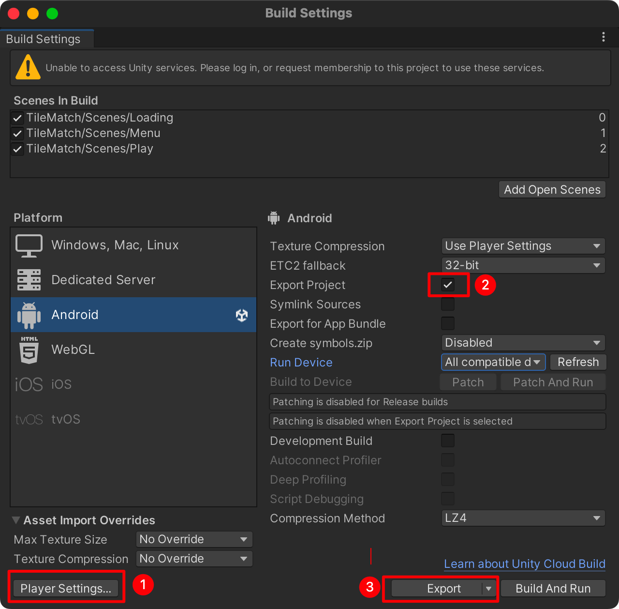Open the Compression Method LZ4 dropdown
Screen dimensions: 619x609
(523, 518)
